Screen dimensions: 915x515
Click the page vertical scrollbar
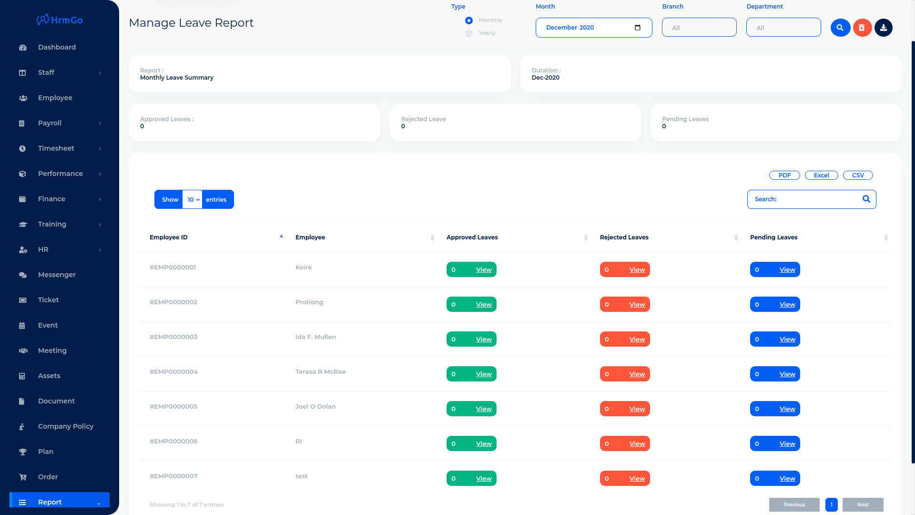(913, 252)
